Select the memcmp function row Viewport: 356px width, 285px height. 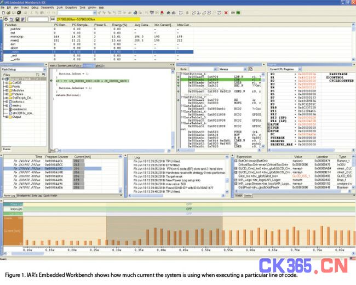pyautogui.click(x=98, y=37)
